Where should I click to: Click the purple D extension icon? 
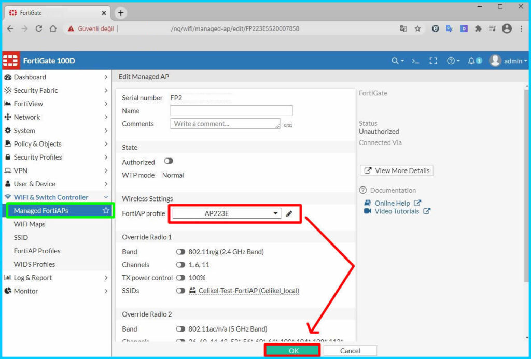coord(464,29)
